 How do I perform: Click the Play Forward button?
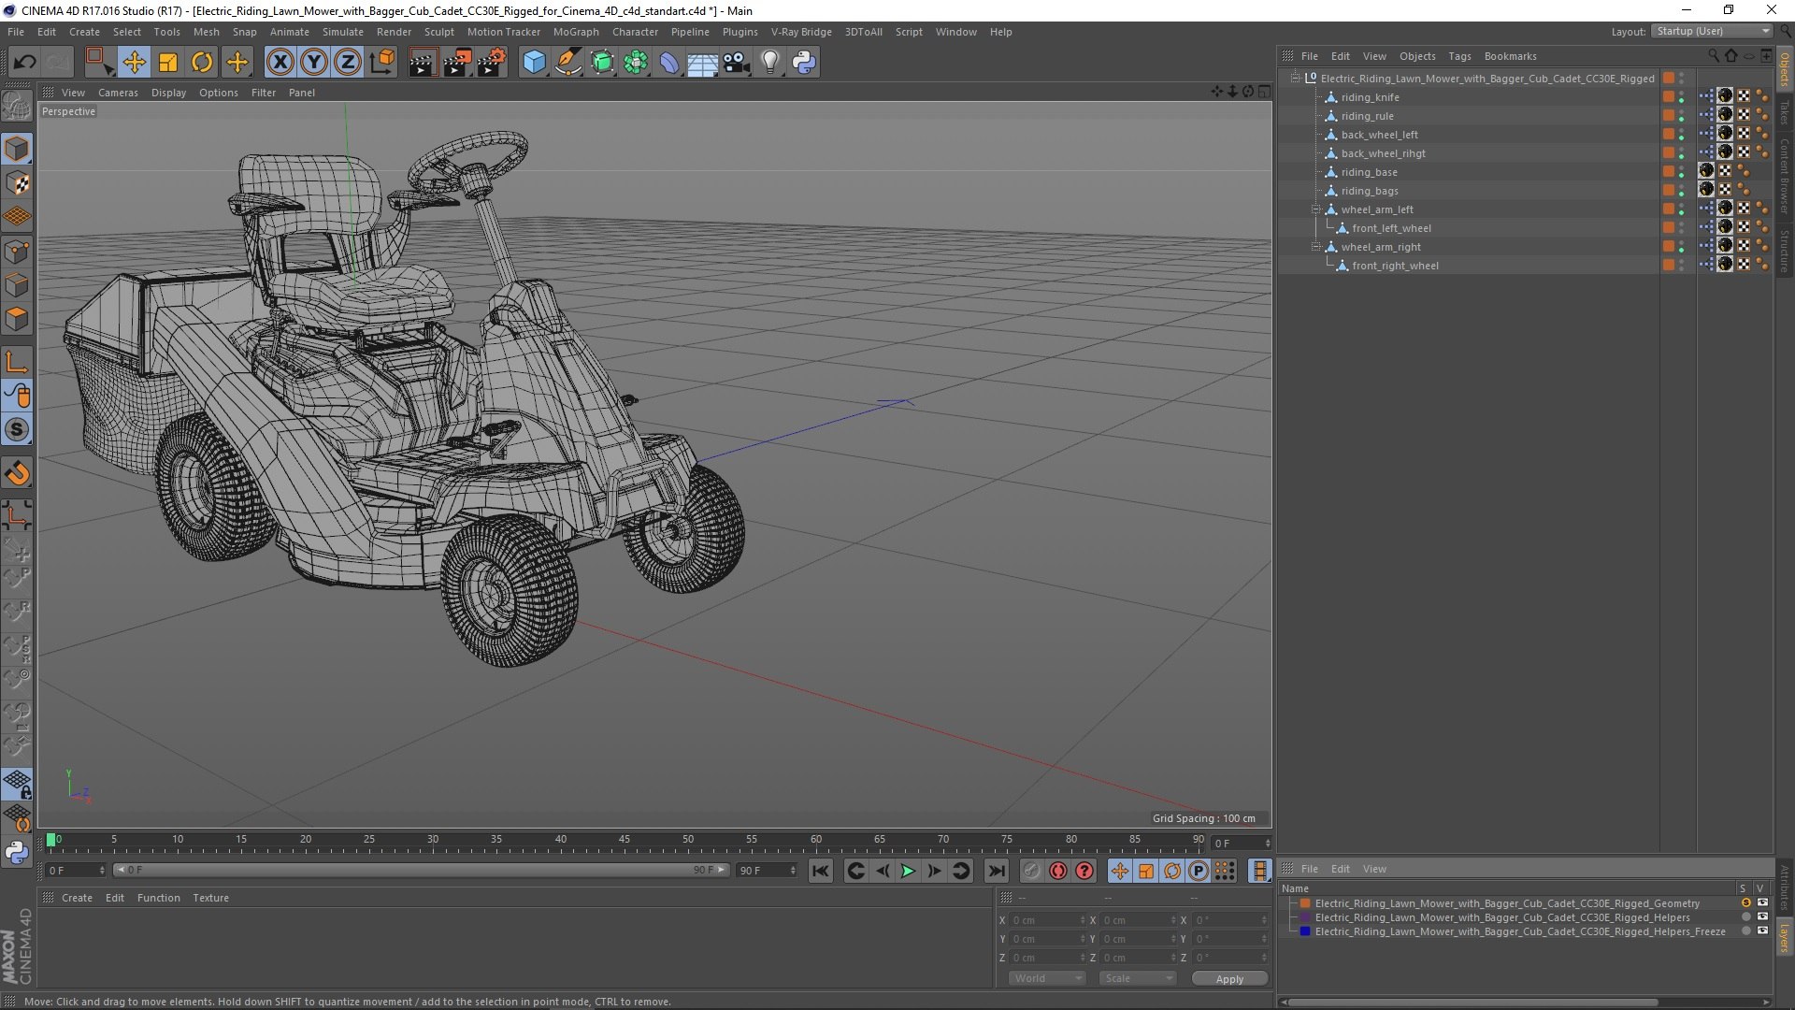point(908,871)
